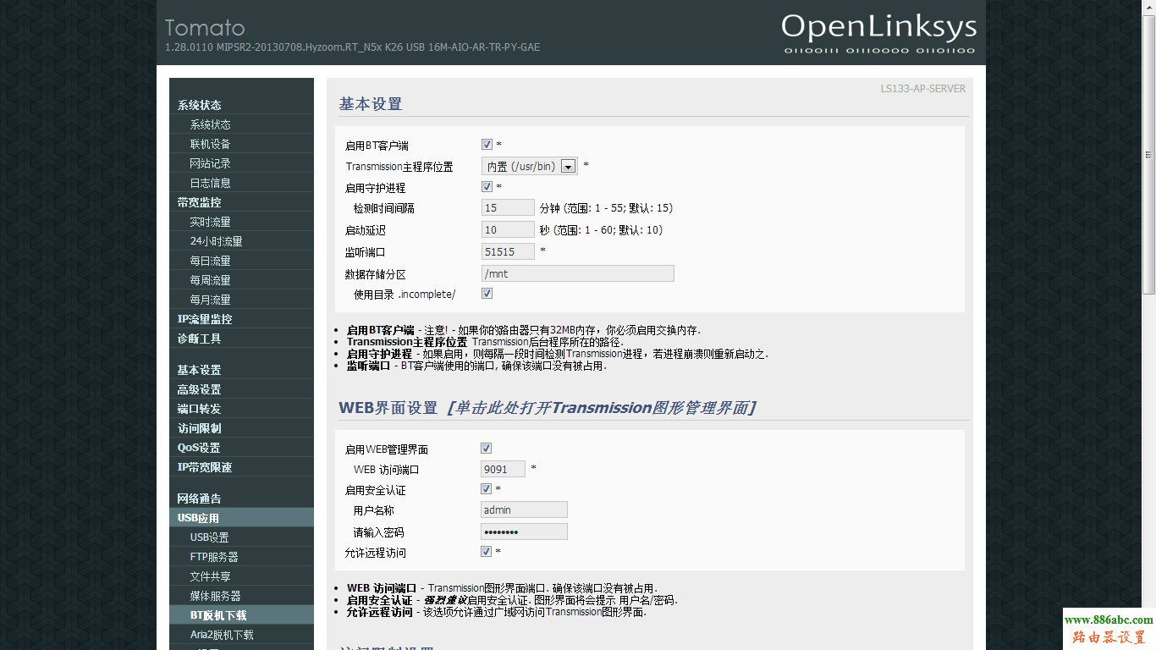Open the 带宽监控 section
Image resolution: width=1156 pixels, height=650 pixels.
click(198, 201)
